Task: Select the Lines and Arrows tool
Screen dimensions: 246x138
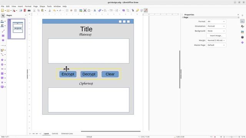Action: point(2,46)
